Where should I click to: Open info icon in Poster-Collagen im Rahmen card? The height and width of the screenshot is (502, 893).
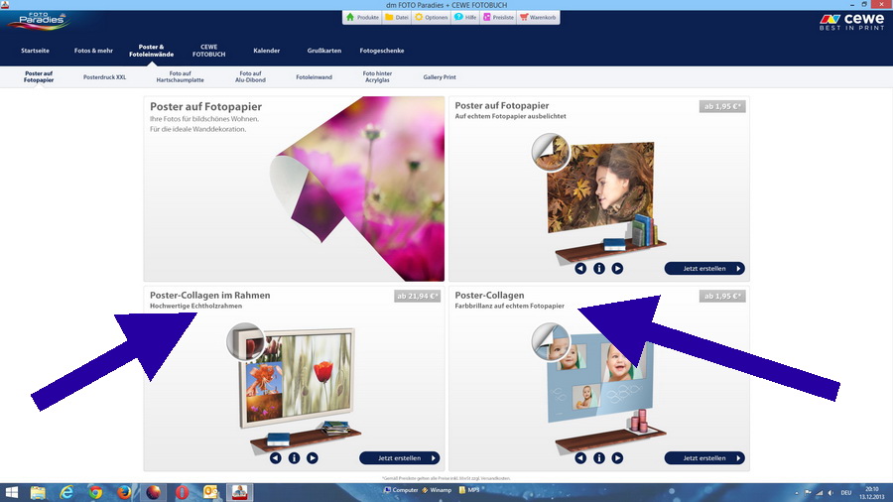coord(294,457)
